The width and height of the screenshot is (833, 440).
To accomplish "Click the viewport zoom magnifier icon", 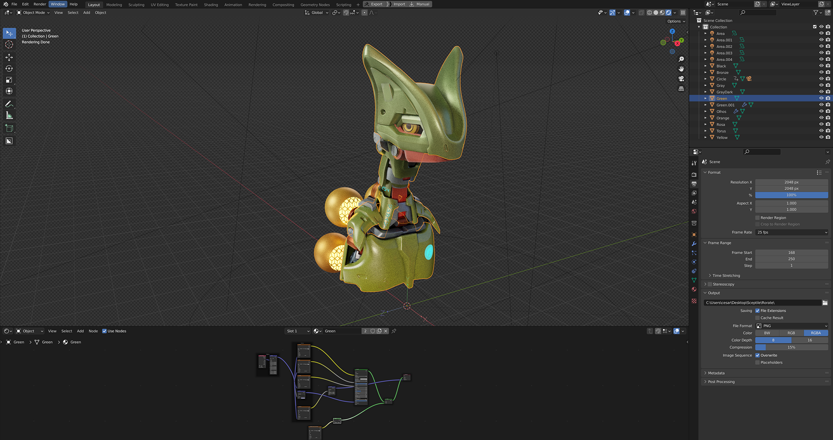I will (x=681, y=59).
